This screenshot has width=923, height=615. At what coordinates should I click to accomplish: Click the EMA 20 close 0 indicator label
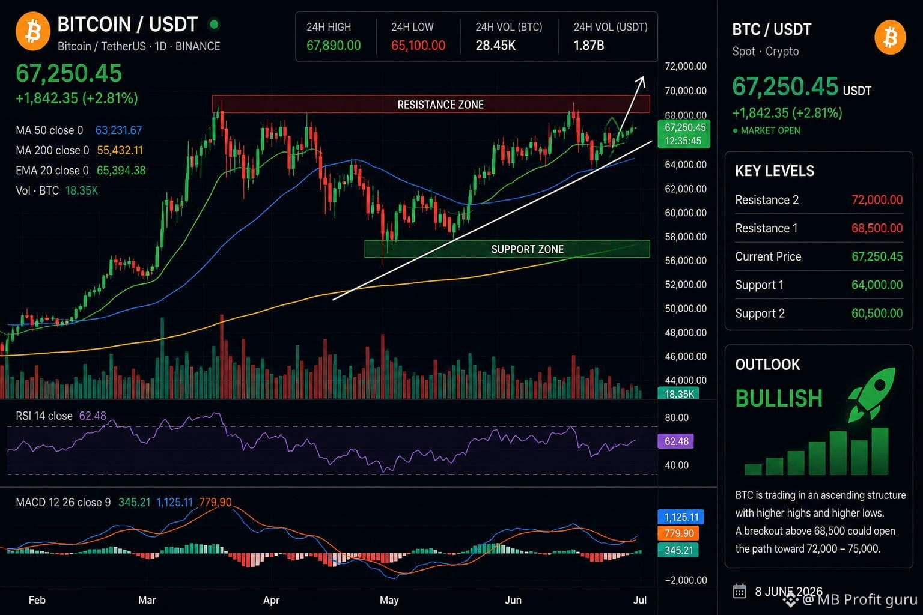[52, 171]
